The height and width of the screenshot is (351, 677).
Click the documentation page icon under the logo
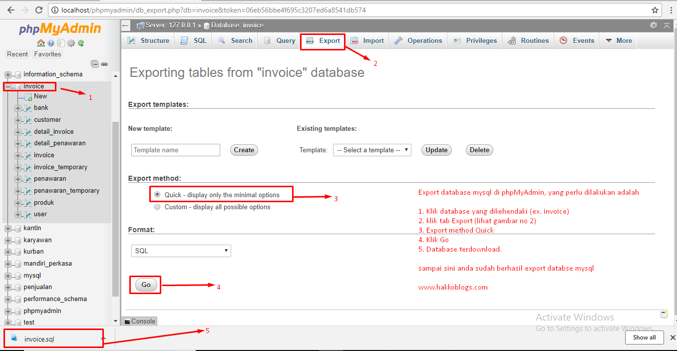pos(61,43)
